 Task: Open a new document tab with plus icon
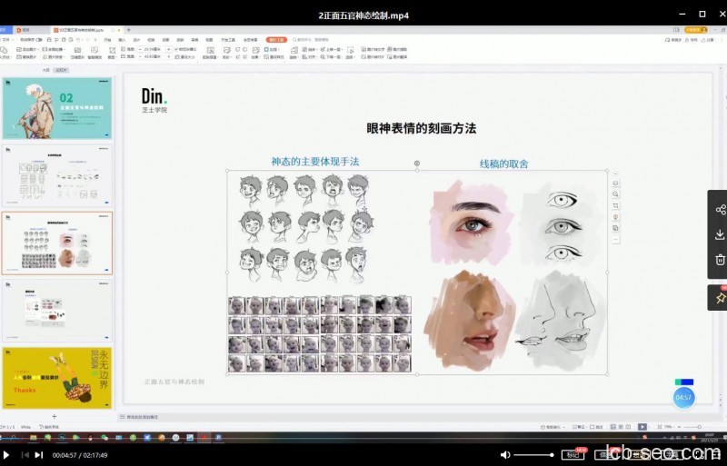129,30
